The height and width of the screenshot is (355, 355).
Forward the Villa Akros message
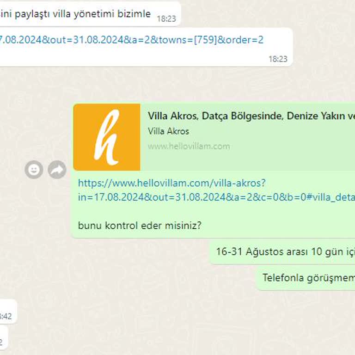[x=57, y=170]
